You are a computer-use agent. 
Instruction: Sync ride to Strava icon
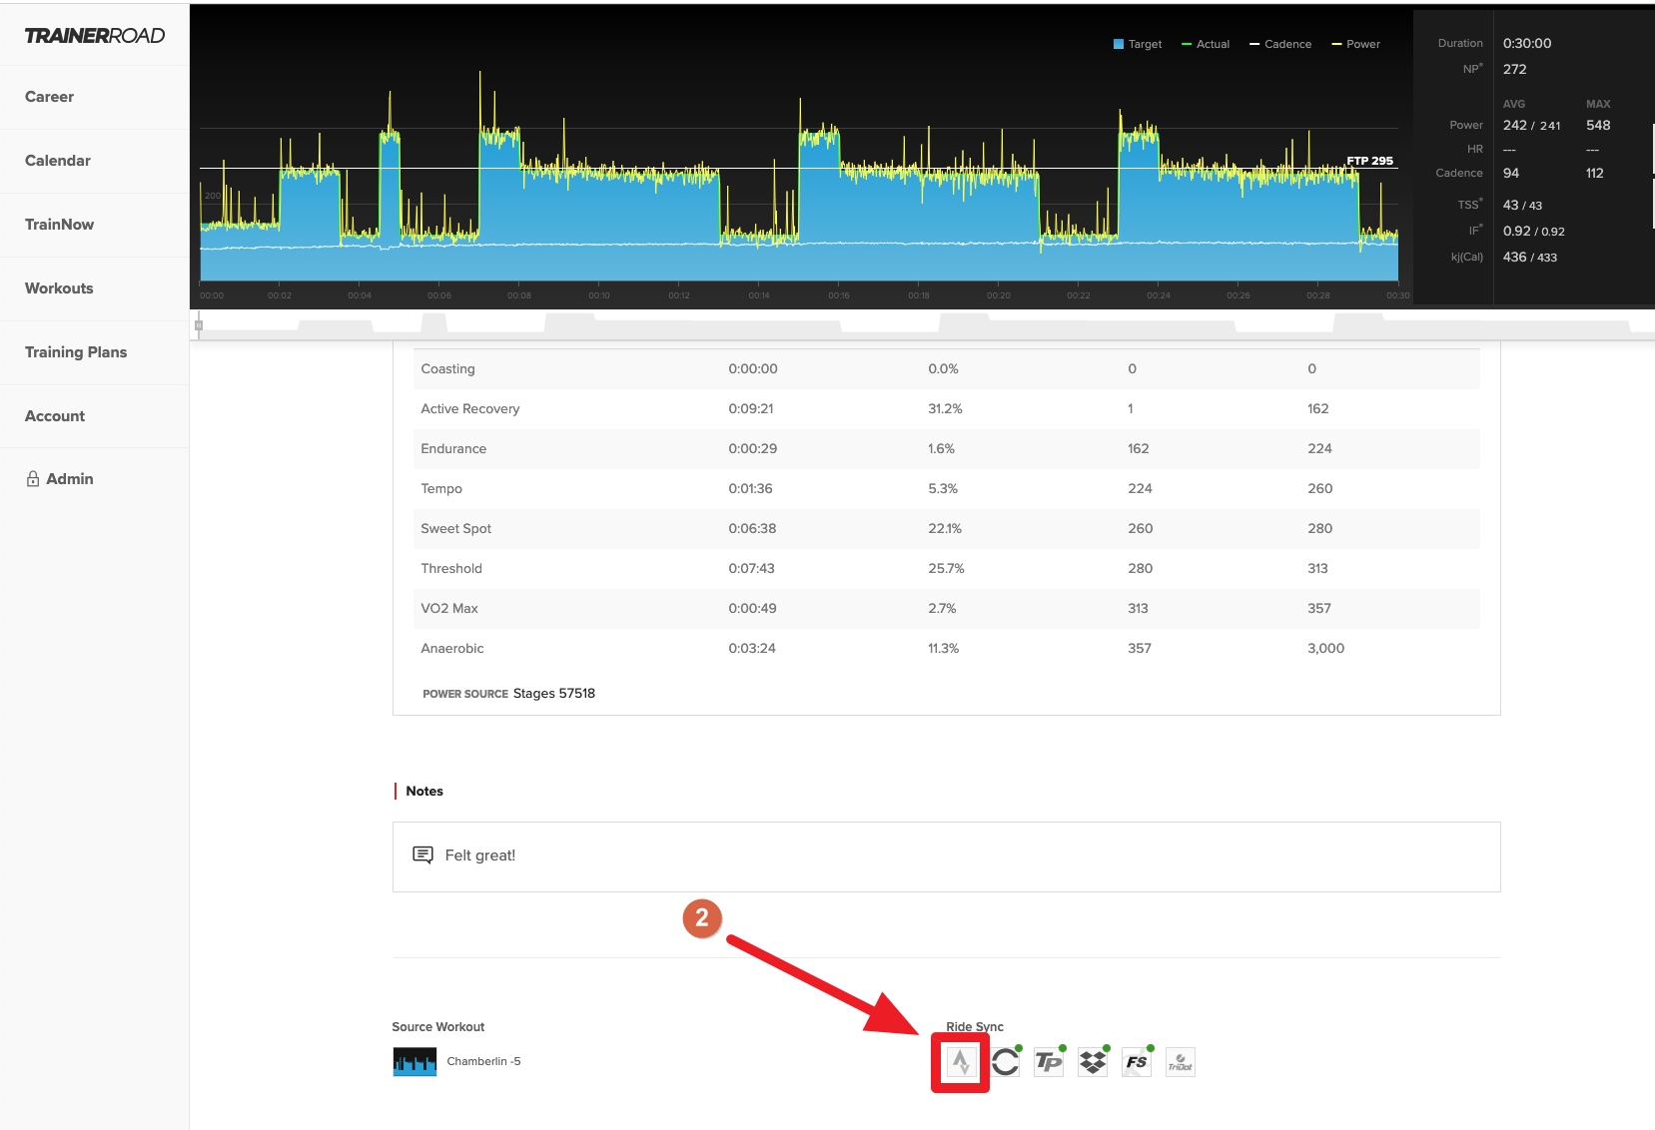point(961,1062)
